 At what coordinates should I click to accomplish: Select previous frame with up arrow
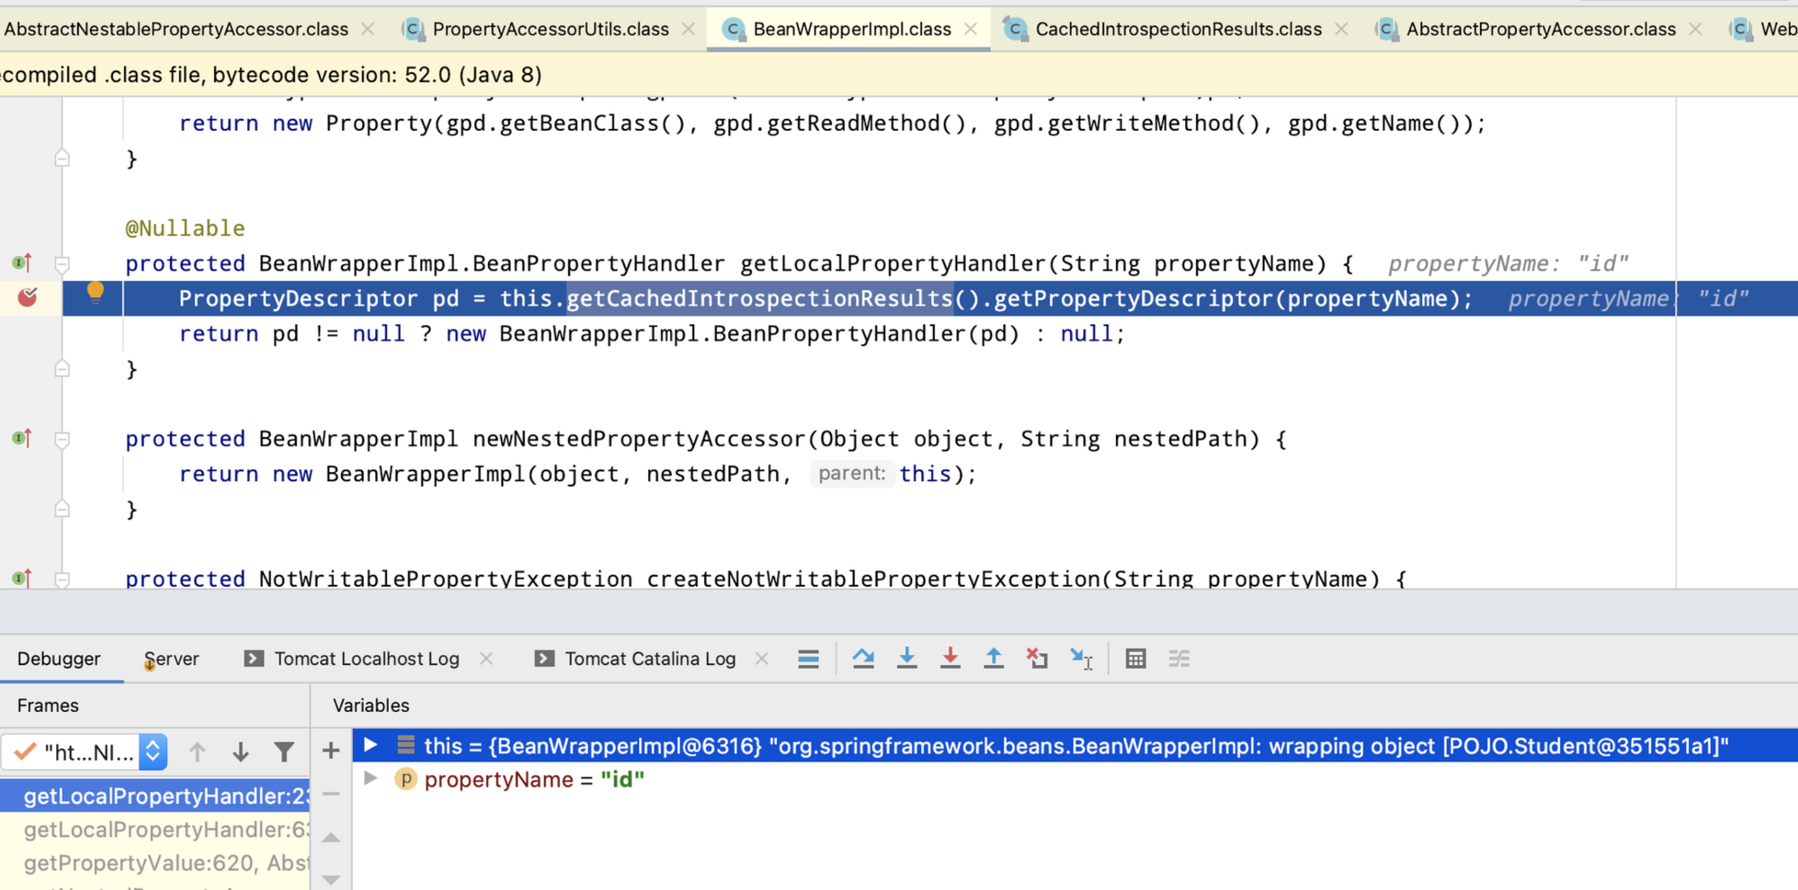tap(197, 751)
